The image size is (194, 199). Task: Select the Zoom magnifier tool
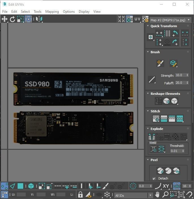pyautogui.click(x=165, y=194)
